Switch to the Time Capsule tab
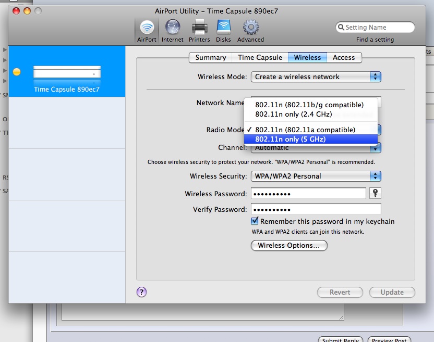Viewport: 434px width, 342px height. (x=260, y=57)
